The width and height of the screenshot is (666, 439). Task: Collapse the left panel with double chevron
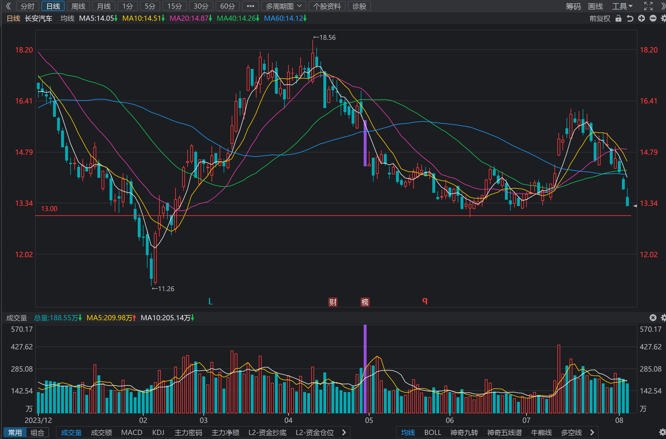coord(8,6)
